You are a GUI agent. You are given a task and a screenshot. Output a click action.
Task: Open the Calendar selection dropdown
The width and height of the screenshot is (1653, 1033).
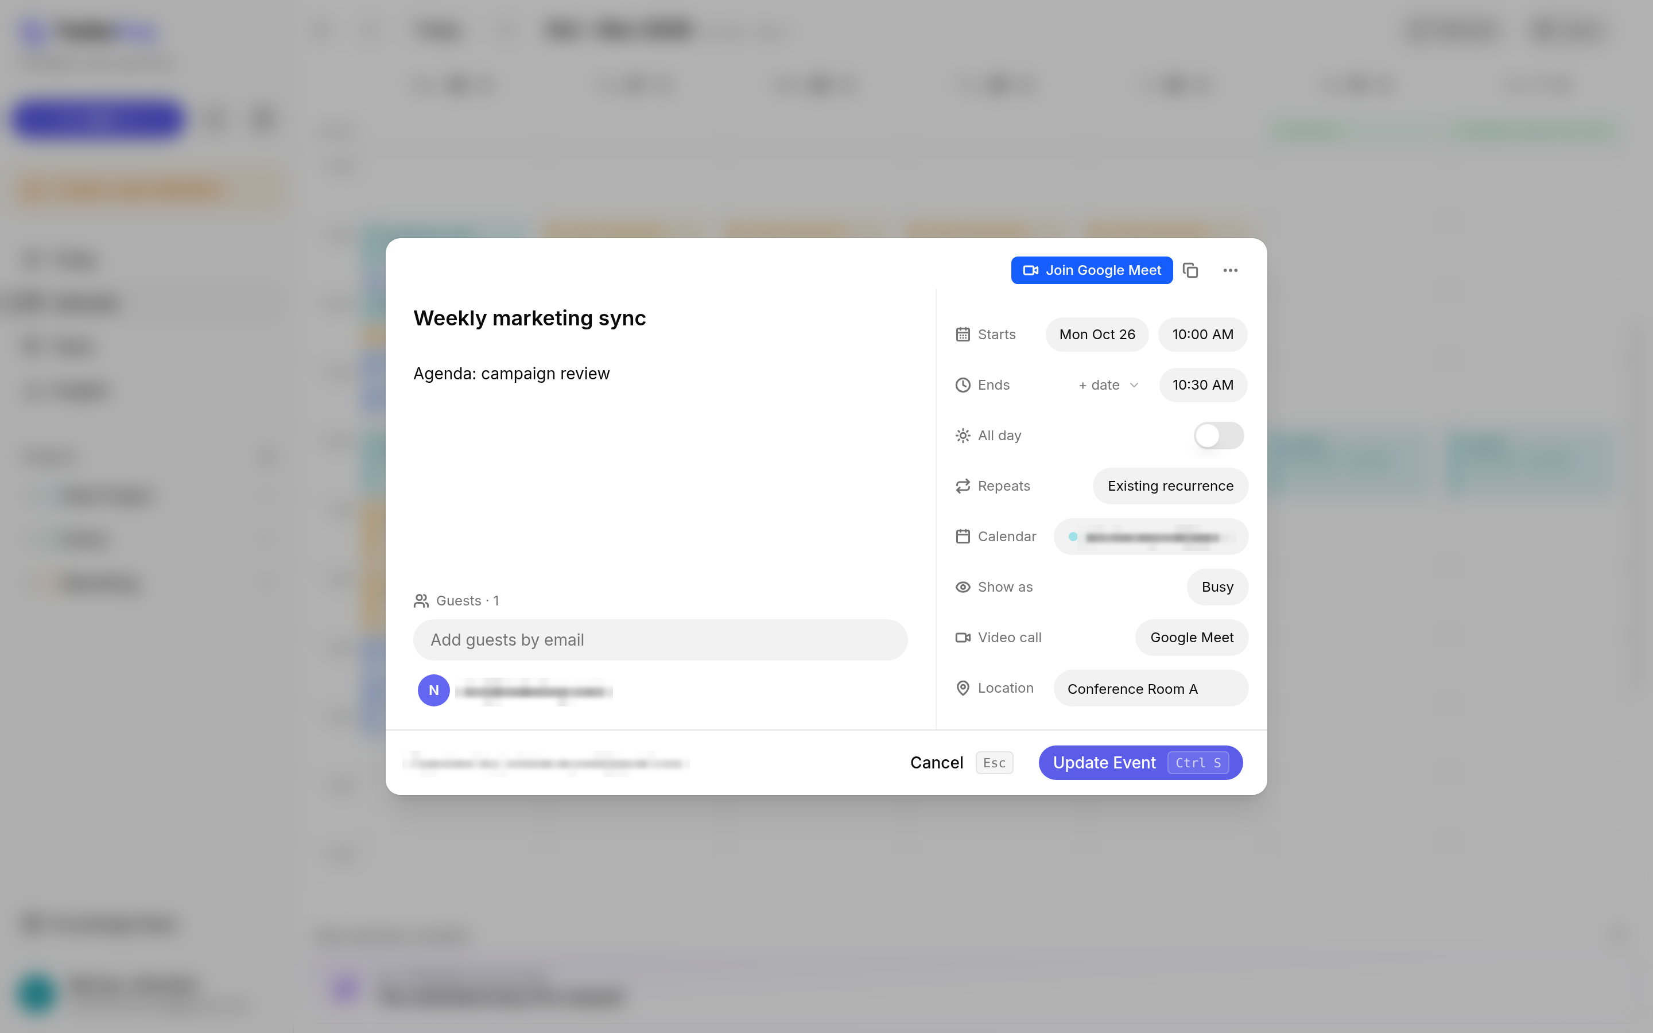click(1151, 537)
